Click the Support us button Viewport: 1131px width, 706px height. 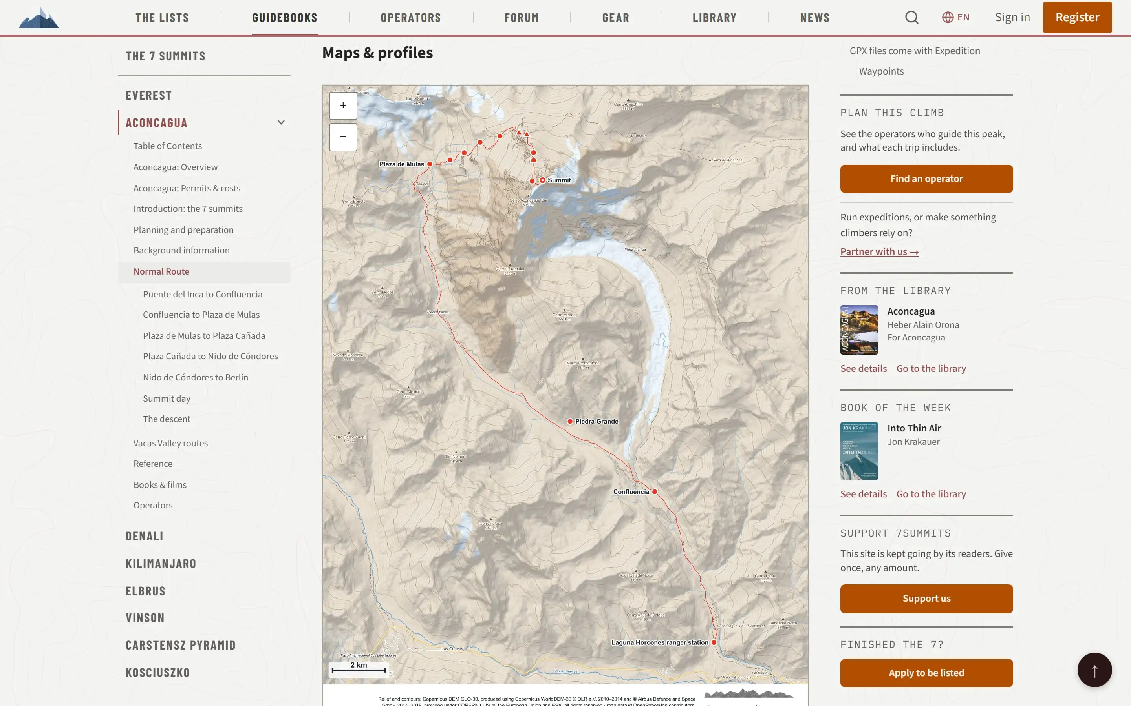pos(926,599)
